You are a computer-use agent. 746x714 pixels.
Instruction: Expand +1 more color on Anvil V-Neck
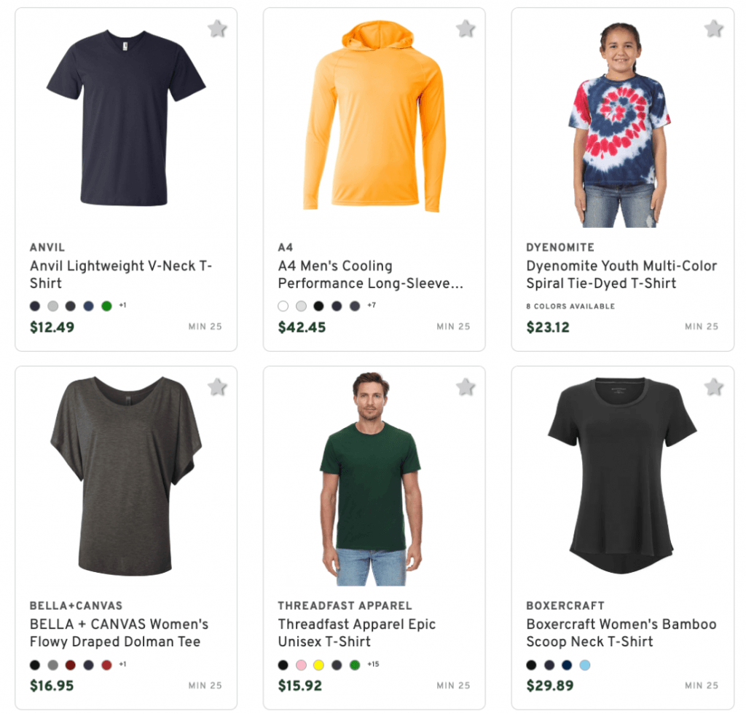tap(122, 305)
